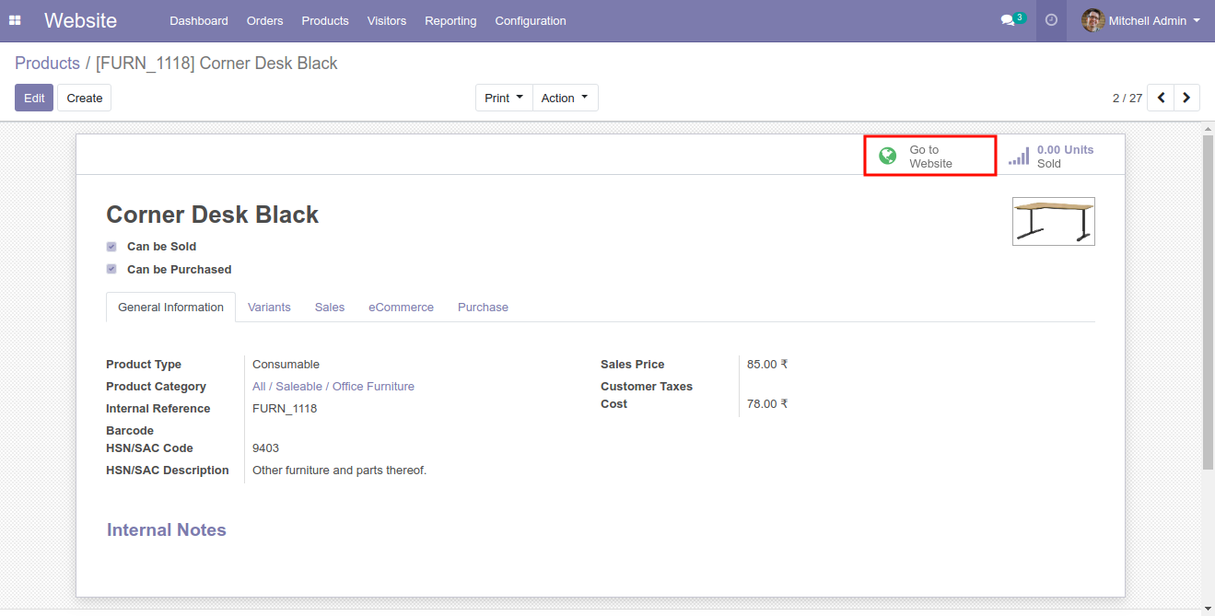This screenshot has width=1215, height=616.
Task: Toggle the Can be Purchased checkbox
Action: 111,270
